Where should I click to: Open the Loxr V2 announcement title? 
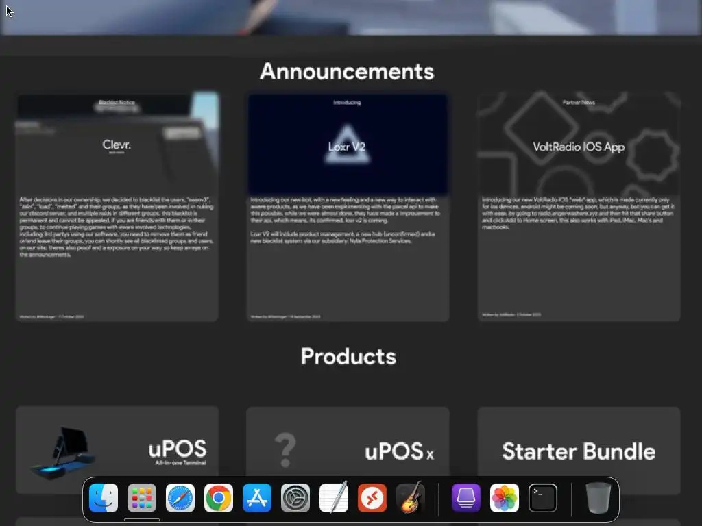(347, 147)
